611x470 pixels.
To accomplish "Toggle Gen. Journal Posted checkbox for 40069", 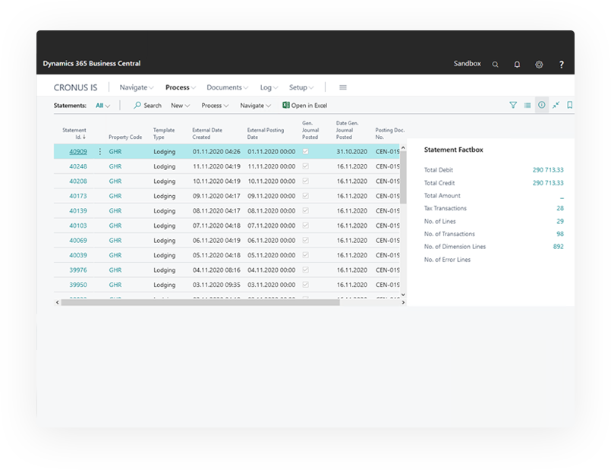I will (306, 240).
